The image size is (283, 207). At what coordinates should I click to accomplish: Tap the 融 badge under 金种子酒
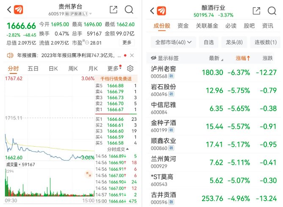pyautogui.click(x=171, y=130)
